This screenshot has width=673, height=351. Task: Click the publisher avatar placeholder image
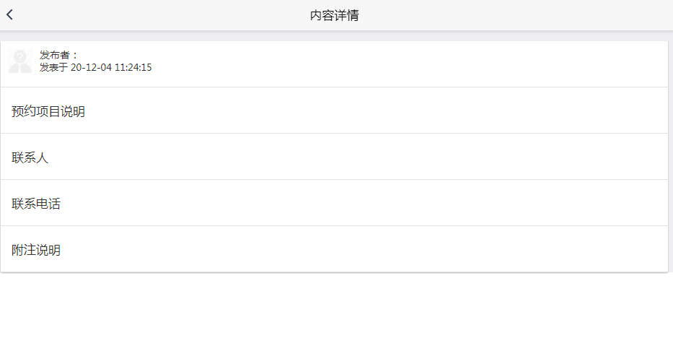(19, 61)
